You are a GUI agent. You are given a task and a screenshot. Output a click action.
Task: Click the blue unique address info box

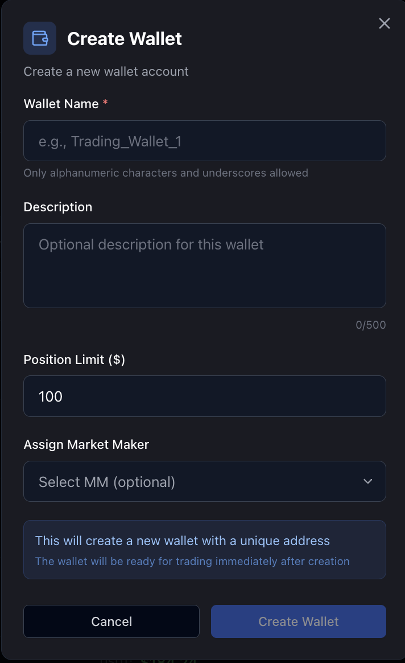[205, 550]
